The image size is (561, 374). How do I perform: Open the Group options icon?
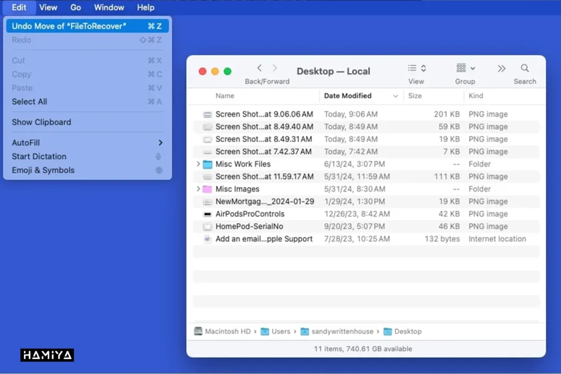465,68
